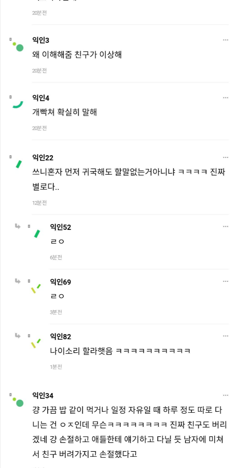Click the reply arrow beside 익인52
This screenshot has height=468, width=234.
point(17,226)
